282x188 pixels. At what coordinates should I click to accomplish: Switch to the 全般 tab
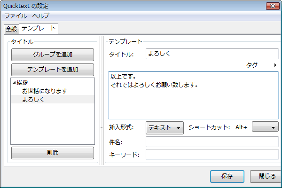11,29
